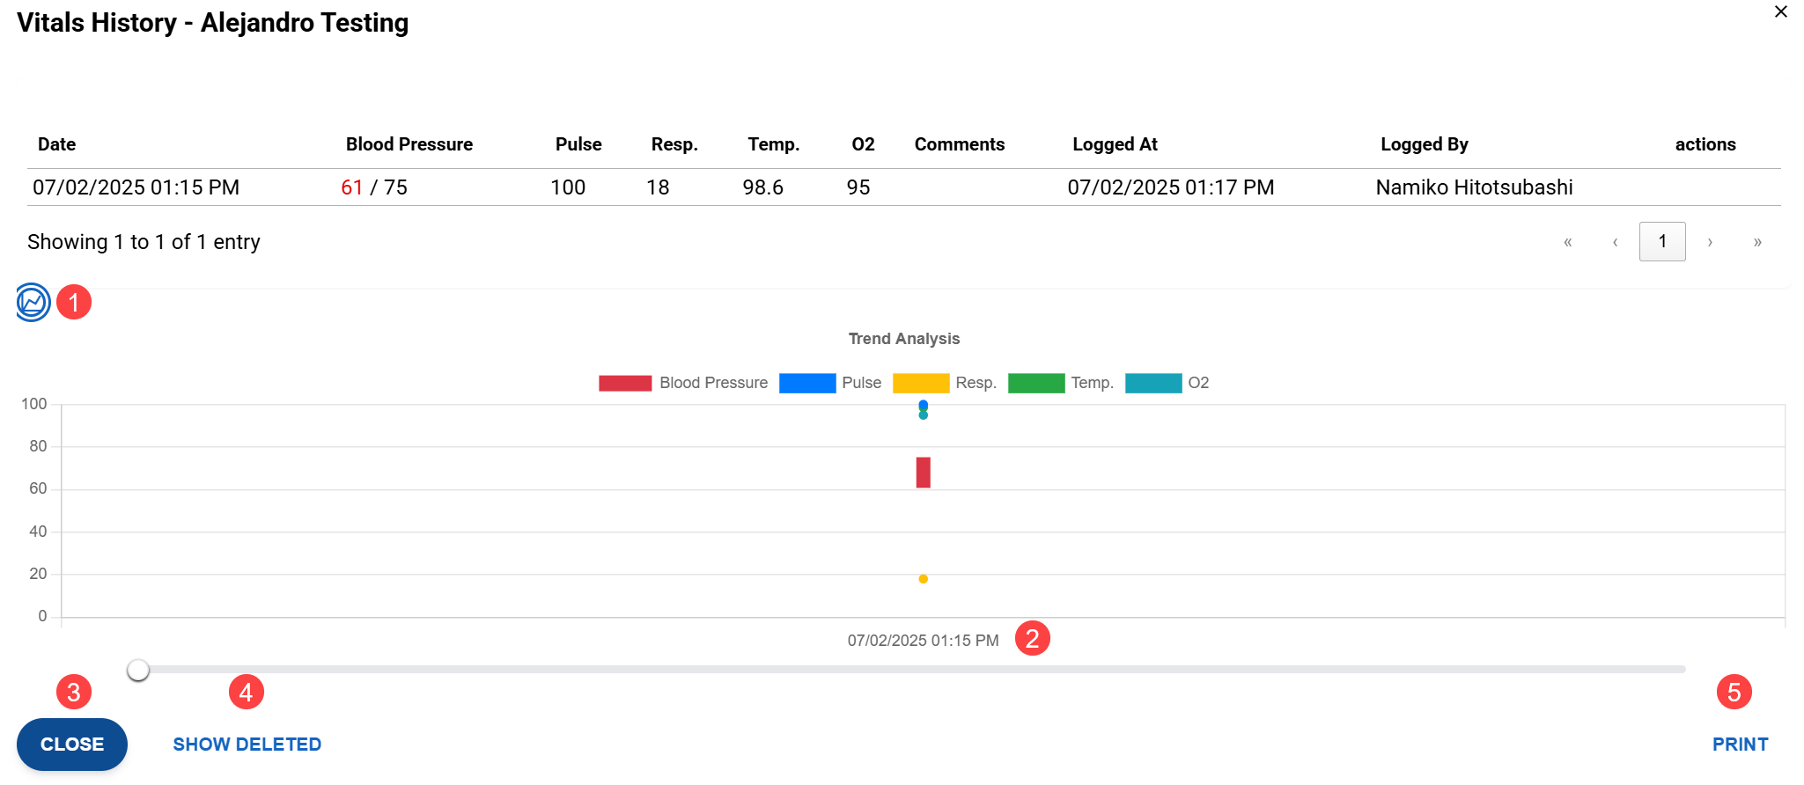Sort by Blood Pressure column header
1804x785 pixels.
[409, 144]
